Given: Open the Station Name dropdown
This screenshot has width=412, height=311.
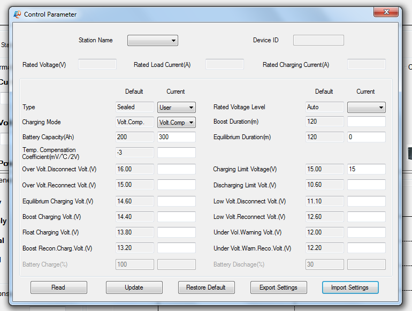Looking at the screenshot, I should pyautogui.click(x=152, y=41).
